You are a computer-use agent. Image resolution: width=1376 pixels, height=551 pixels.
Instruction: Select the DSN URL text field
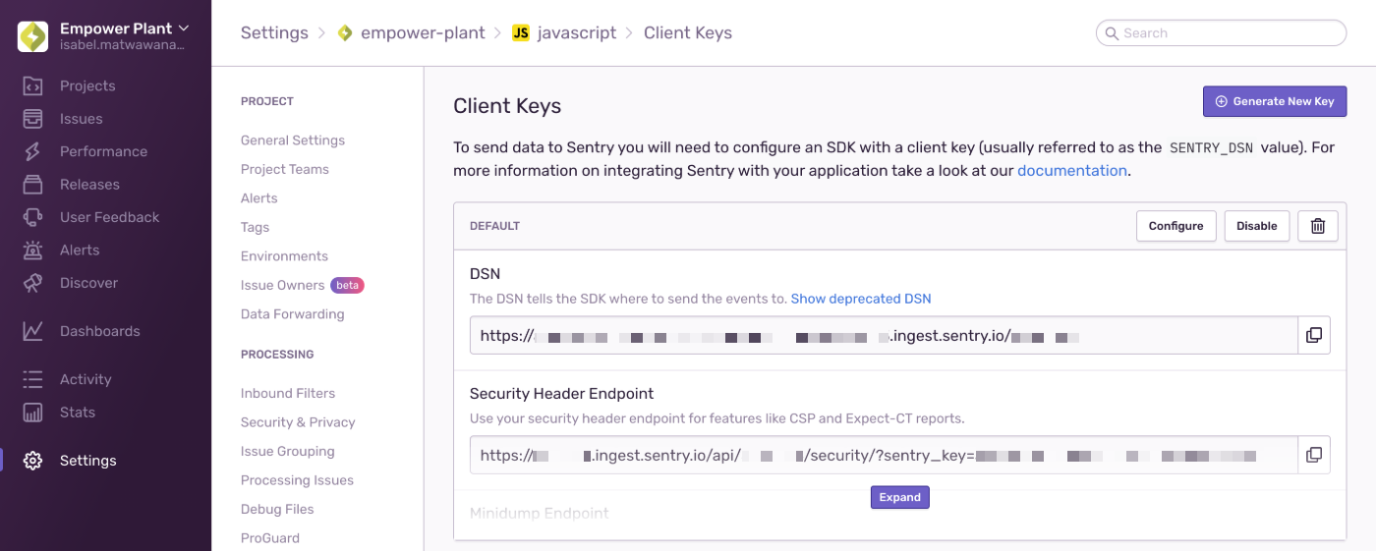click(883, 335)
